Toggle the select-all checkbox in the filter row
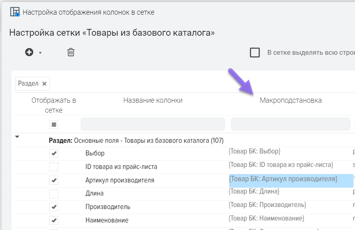Screen dimensions: 355x230 pos(54,125)
